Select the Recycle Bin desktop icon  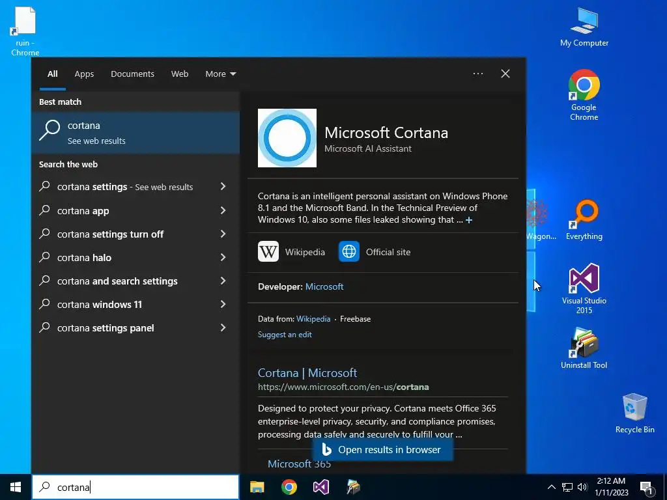coord(634,413)
